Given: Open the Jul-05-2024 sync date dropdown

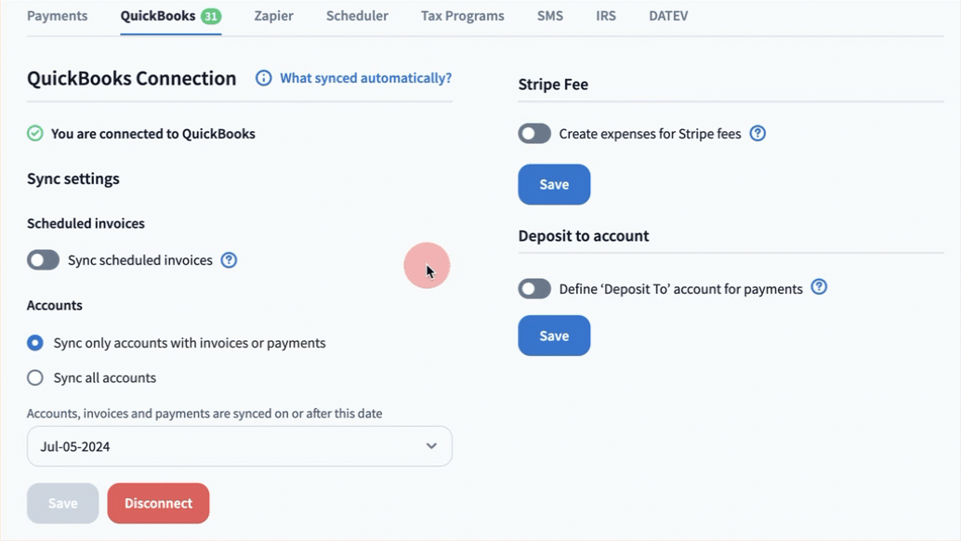Looking at the screenshot, I should (x=239, y=446).
